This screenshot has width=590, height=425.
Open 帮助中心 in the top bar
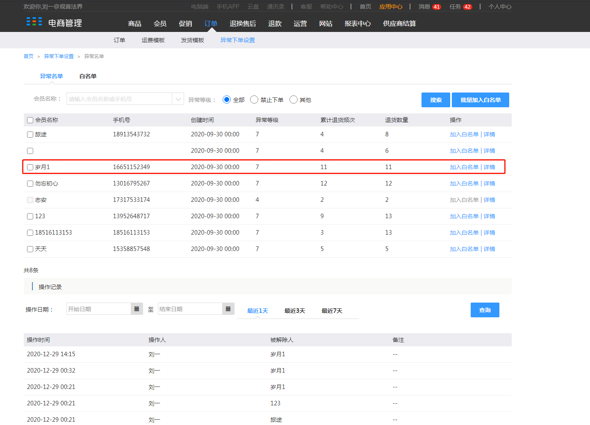click(332, 7)
